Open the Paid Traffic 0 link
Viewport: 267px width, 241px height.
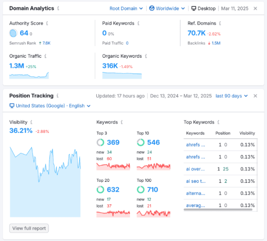(127, 43)
